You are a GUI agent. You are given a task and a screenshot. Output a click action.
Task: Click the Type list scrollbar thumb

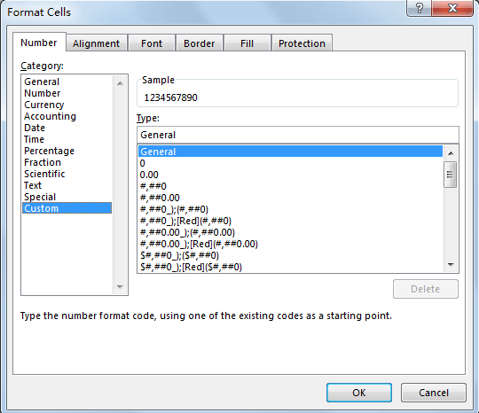[451, 175]
